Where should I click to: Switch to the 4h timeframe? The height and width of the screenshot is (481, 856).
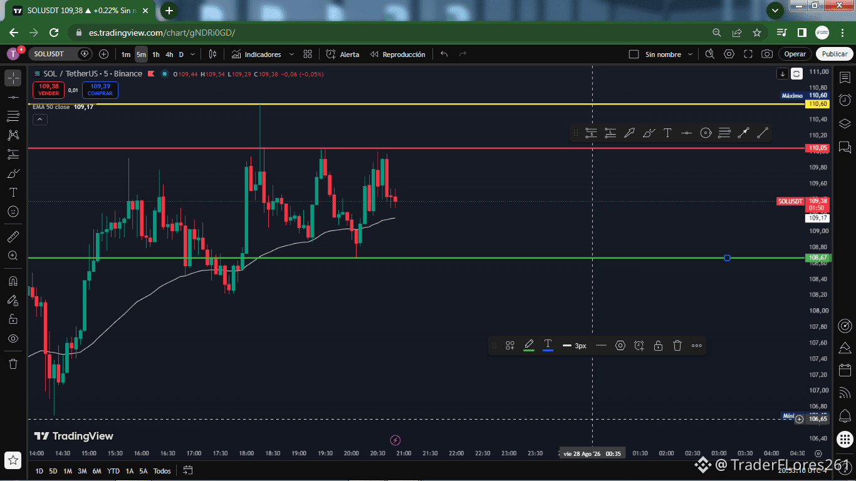pyautogui.click(x=169, y=54)
